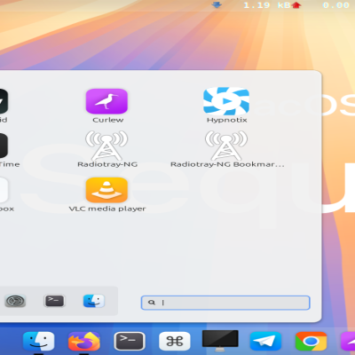
Task: Open Terminal from the dock
Action: click(x=130, y=341)
